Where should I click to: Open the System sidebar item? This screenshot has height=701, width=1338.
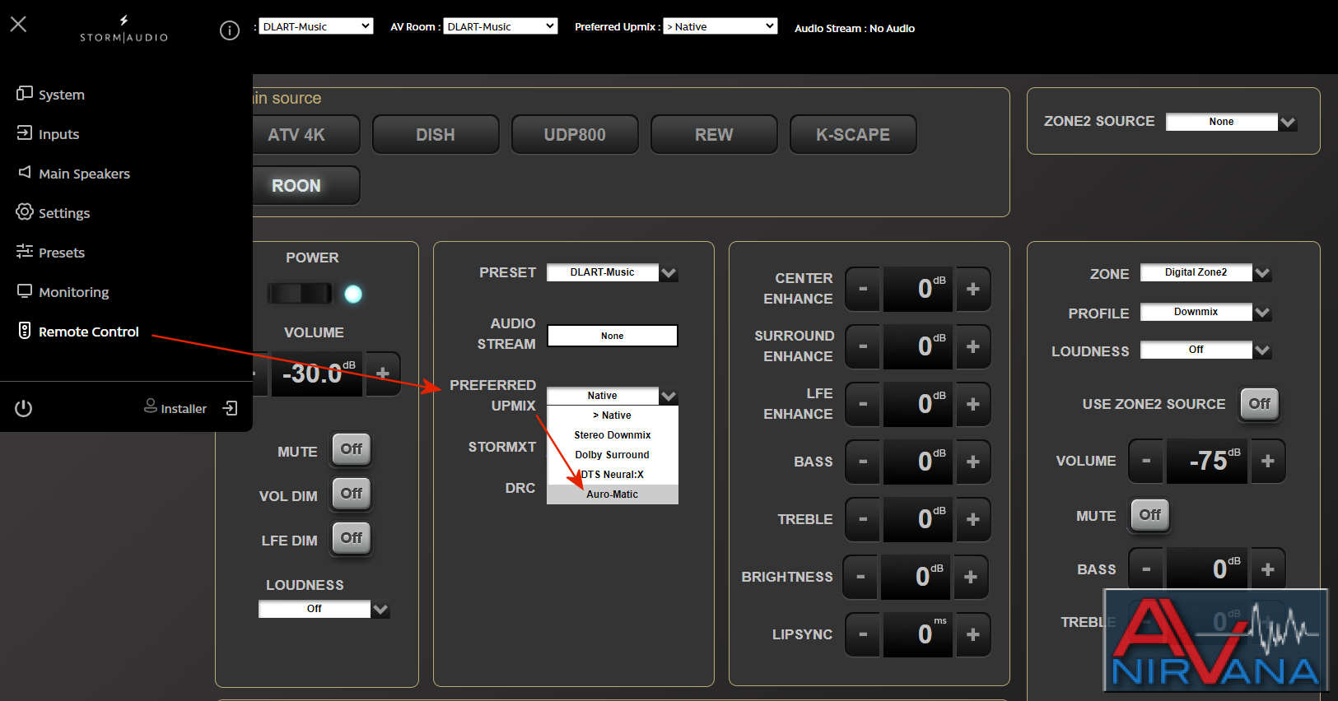[x=51, y=95]
